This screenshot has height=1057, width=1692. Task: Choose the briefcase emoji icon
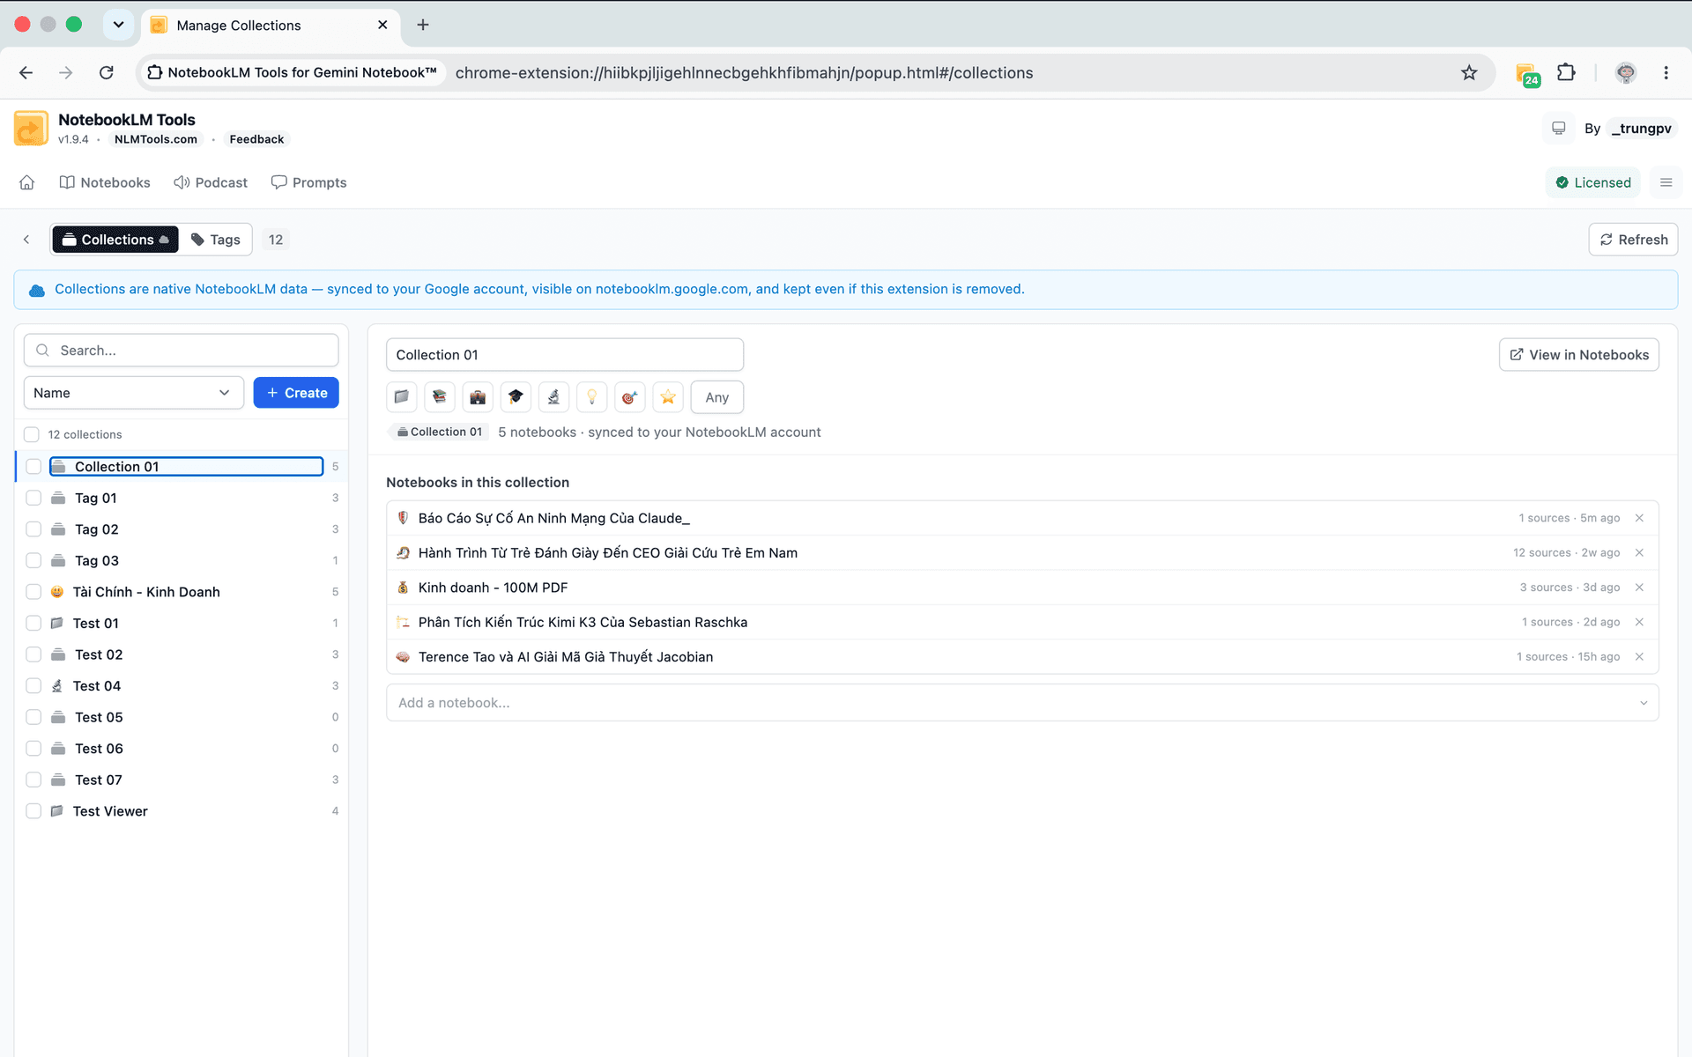pos(478,397)
